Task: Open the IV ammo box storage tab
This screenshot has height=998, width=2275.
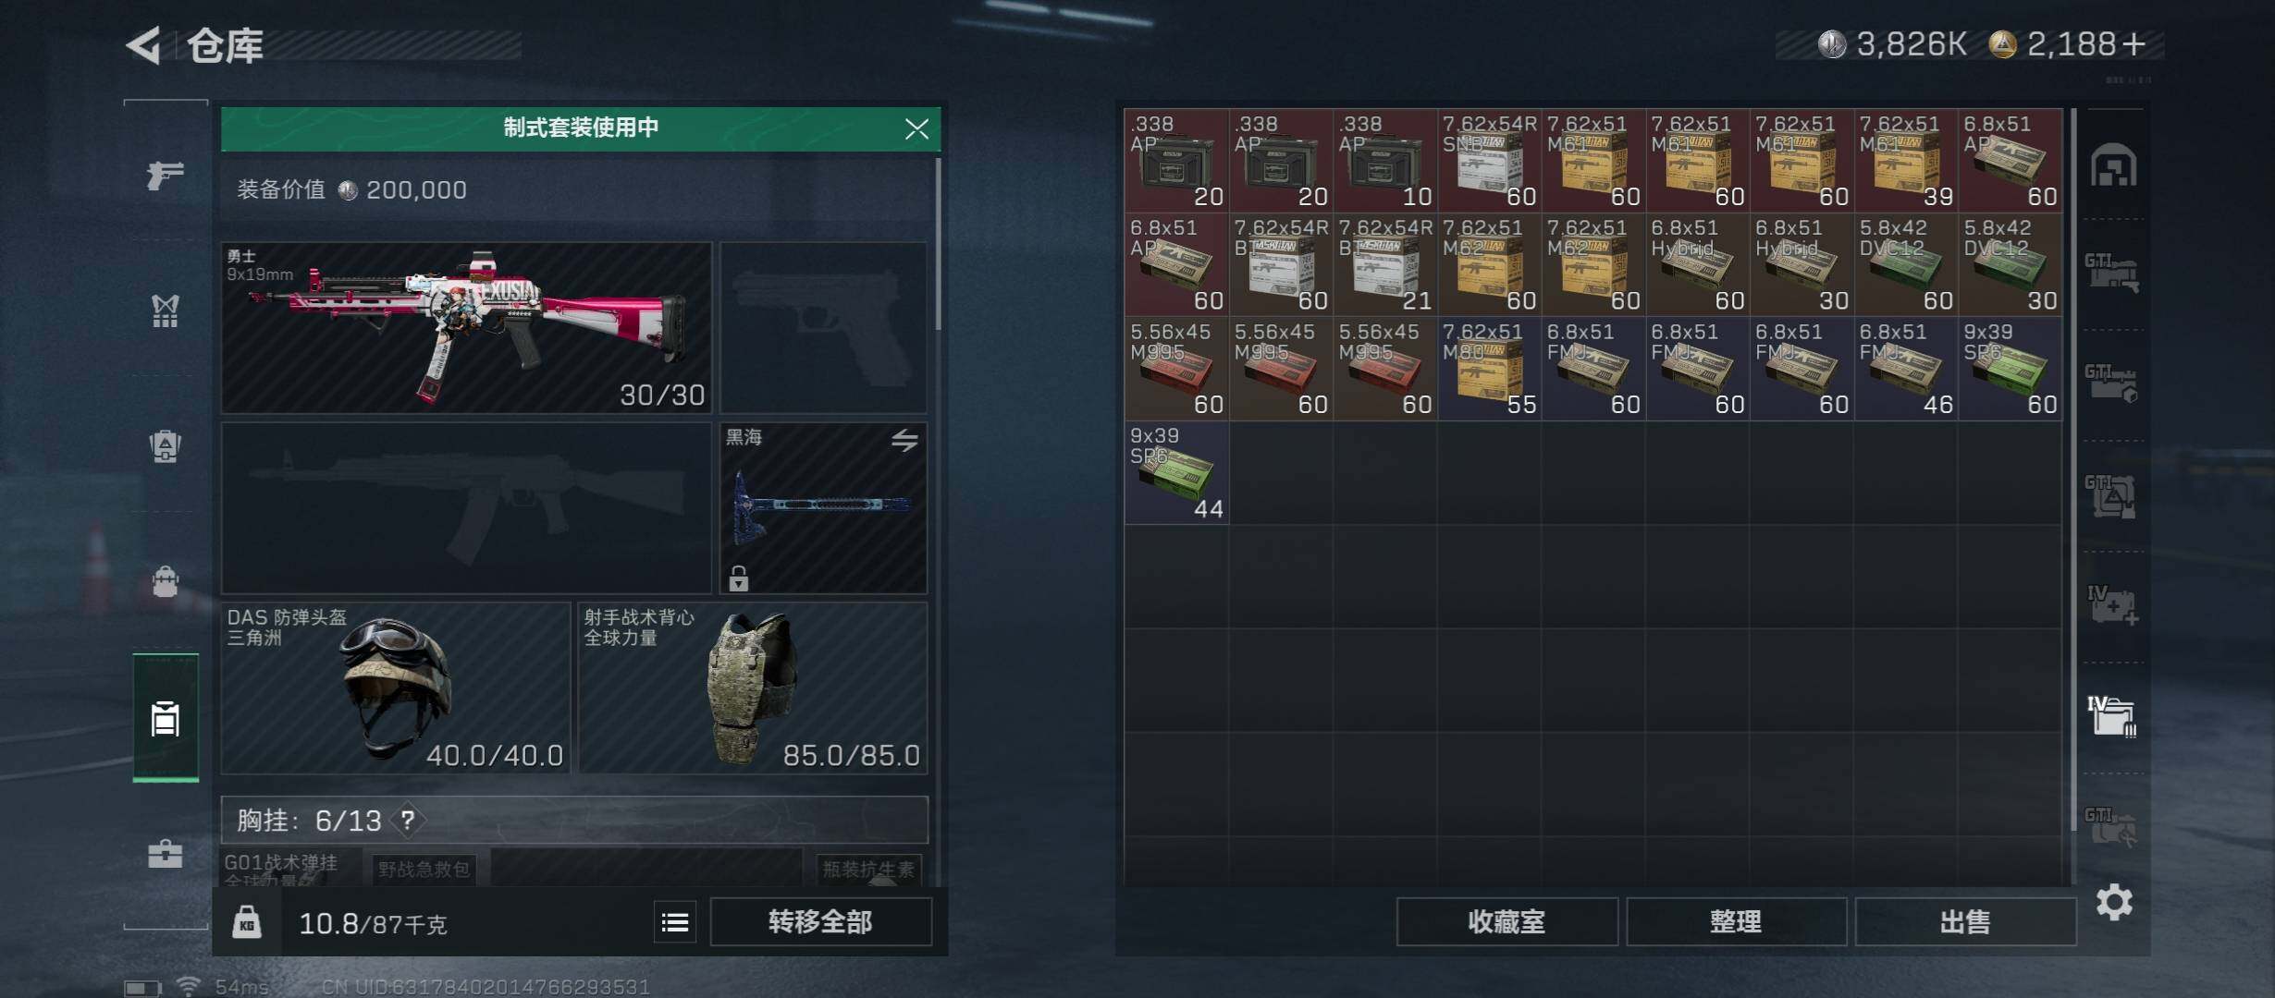Action: pos(2113,716)
